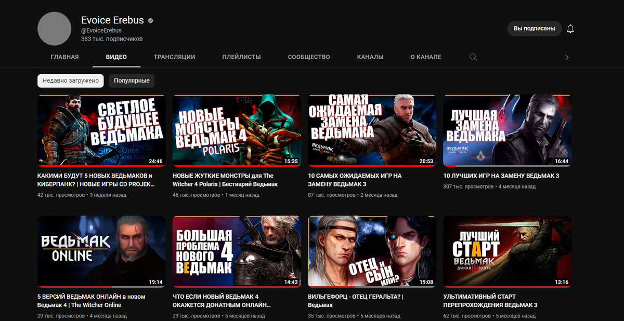Image resolution: width=624 pixels, height=321 pixels.
Task: Click the @EvoiceErebus handle text
Action: coord(101,31)
